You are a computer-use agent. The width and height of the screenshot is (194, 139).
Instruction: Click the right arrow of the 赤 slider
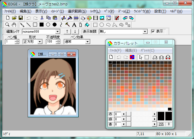pos(154,114)
